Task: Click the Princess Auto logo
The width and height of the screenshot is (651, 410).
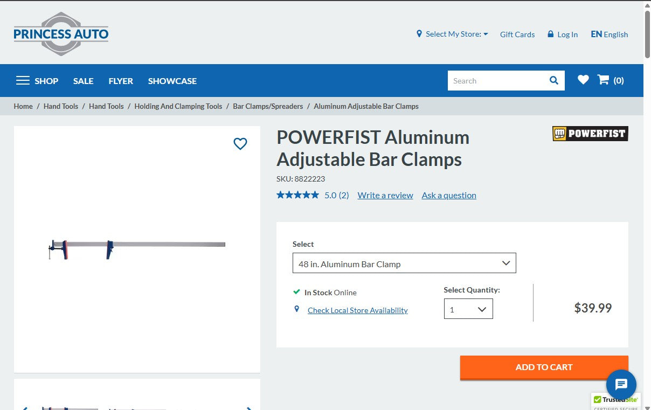Action: pos(60,33)
